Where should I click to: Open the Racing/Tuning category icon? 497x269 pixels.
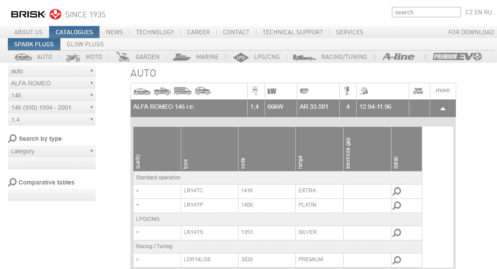(x=304, y=57)
